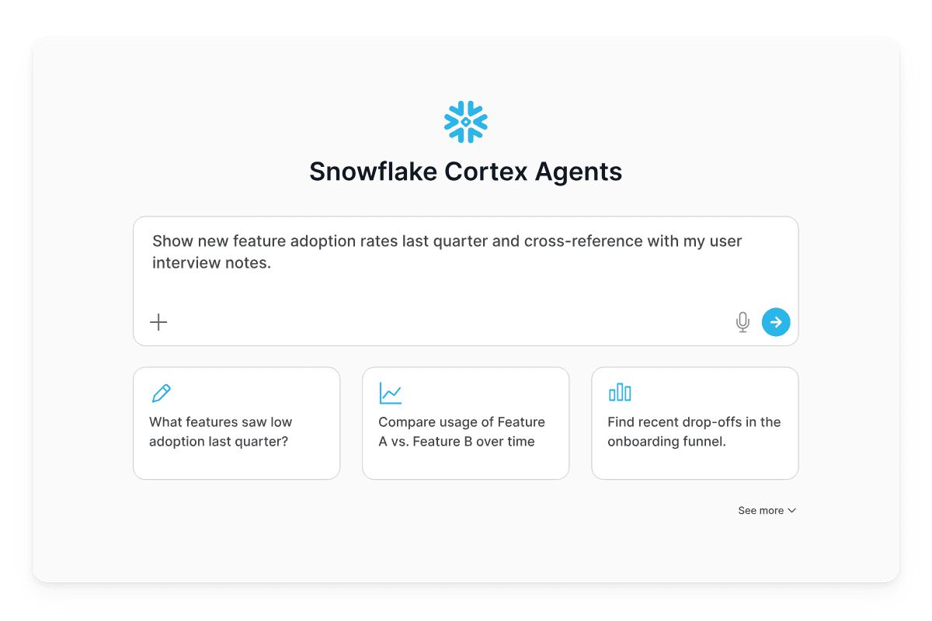Click the Snowflake logo icon
The image size is (932, 621).
466,122
